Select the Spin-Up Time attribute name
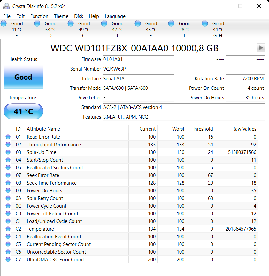269x276 pixels. tap(41, 152)
